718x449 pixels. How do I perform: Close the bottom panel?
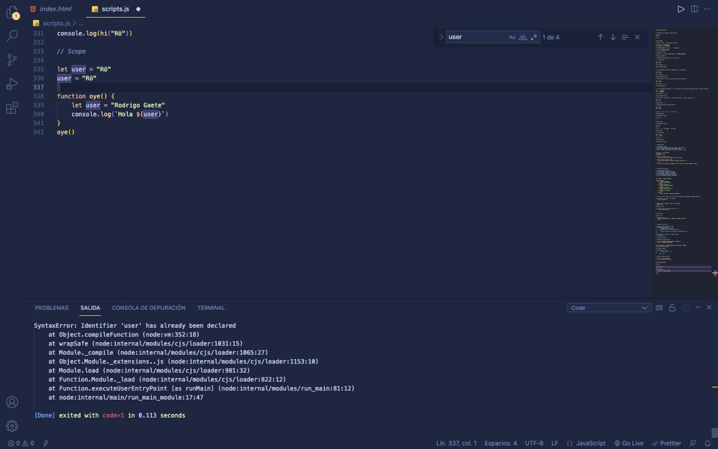[709, 308]
